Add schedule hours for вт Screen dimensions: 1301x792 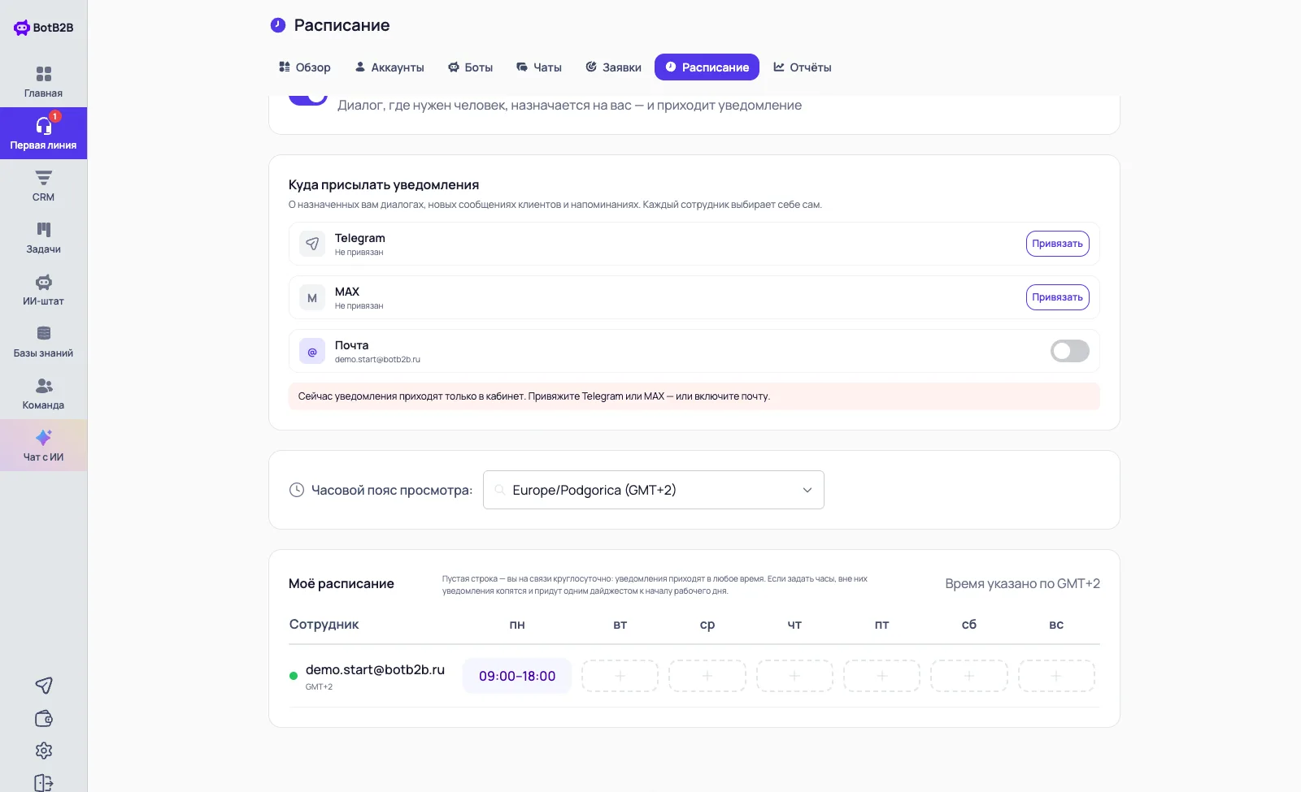[x=620, y=676]
